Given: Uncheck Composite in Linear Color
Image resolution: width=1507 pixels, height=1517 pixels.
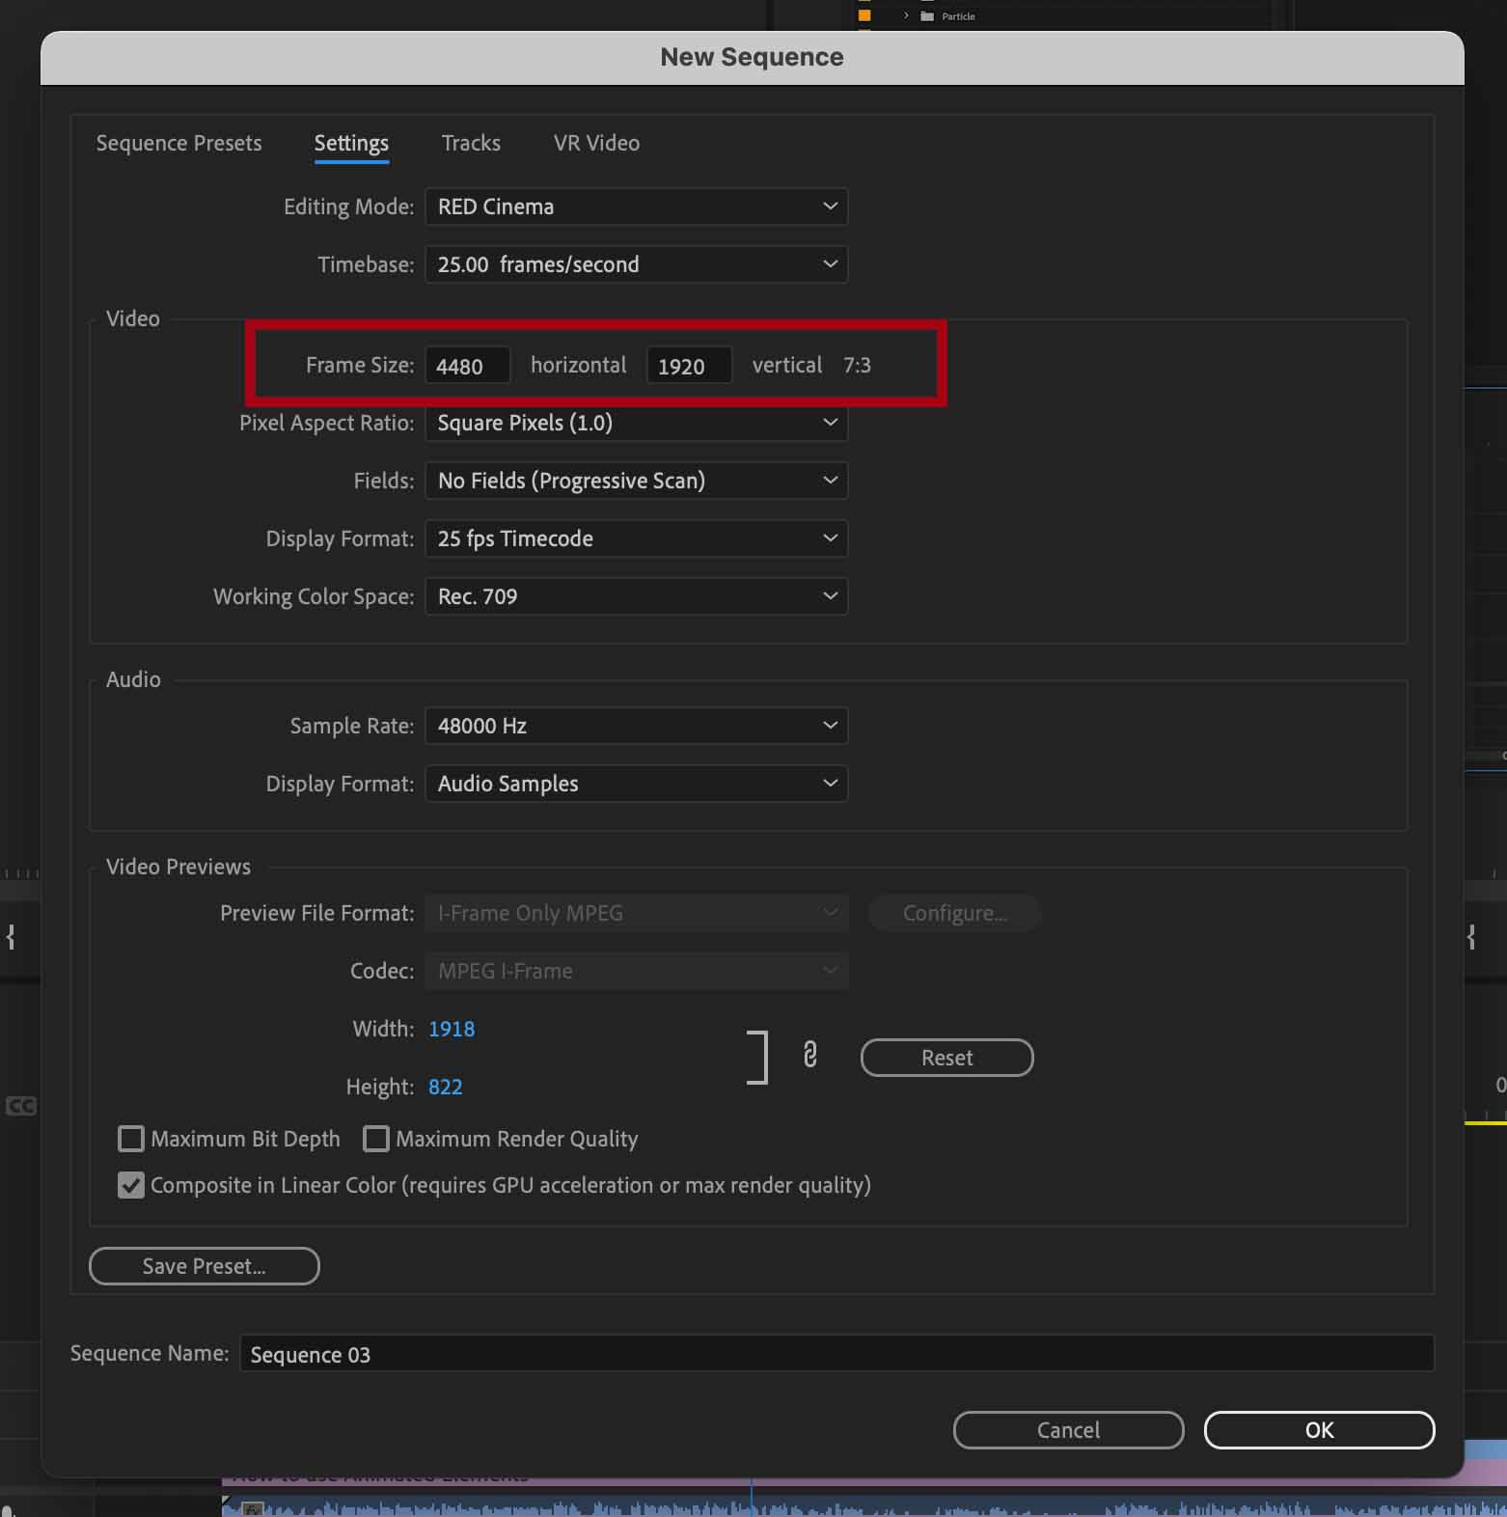Looking at the screenshot, I should pyautogui.click(x=130, y=1185).
